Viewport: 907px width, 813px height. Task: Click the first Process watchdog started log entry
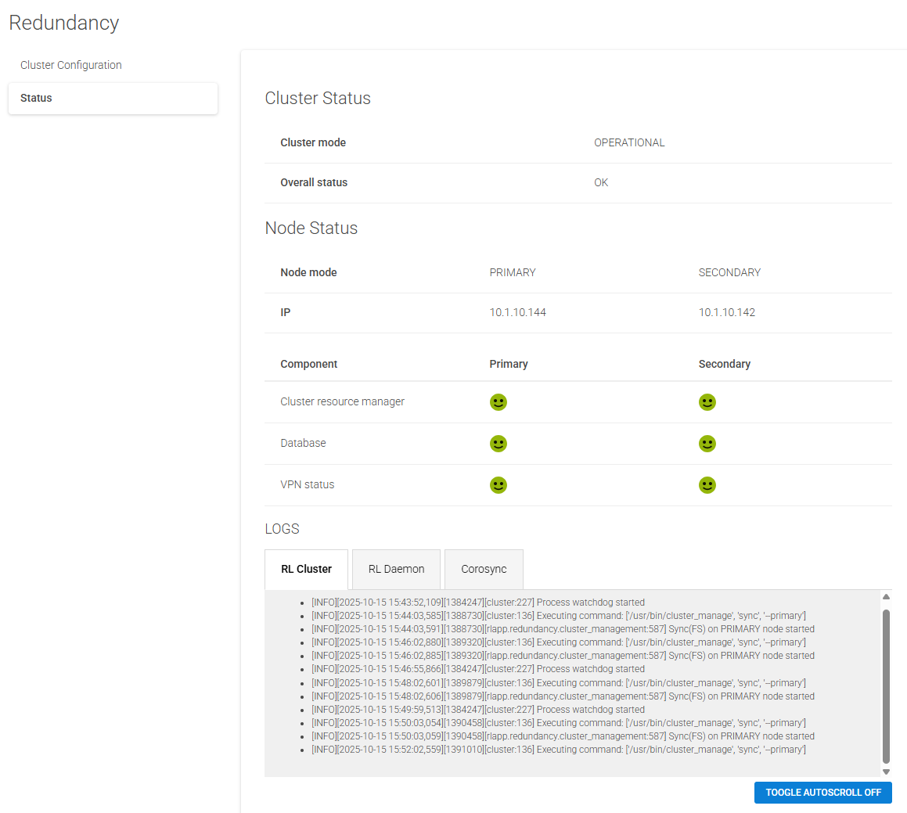pos(478,603)
